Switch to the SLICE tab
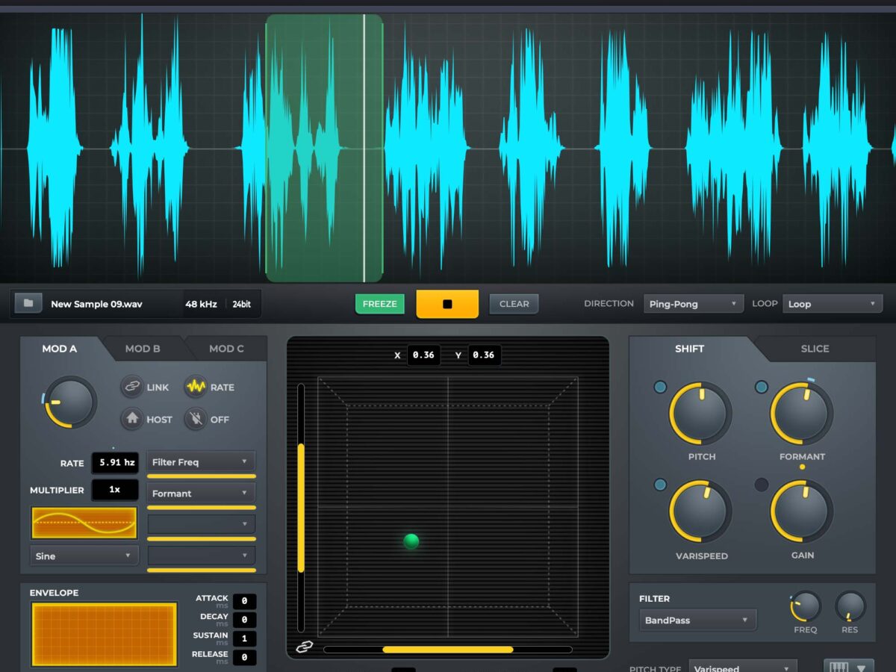The height and width of the screenshot is (672, 896). (x=815, y=349)
